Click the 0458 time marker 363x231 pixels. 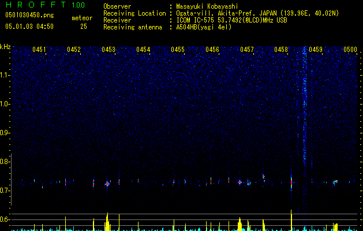[281, 50]
